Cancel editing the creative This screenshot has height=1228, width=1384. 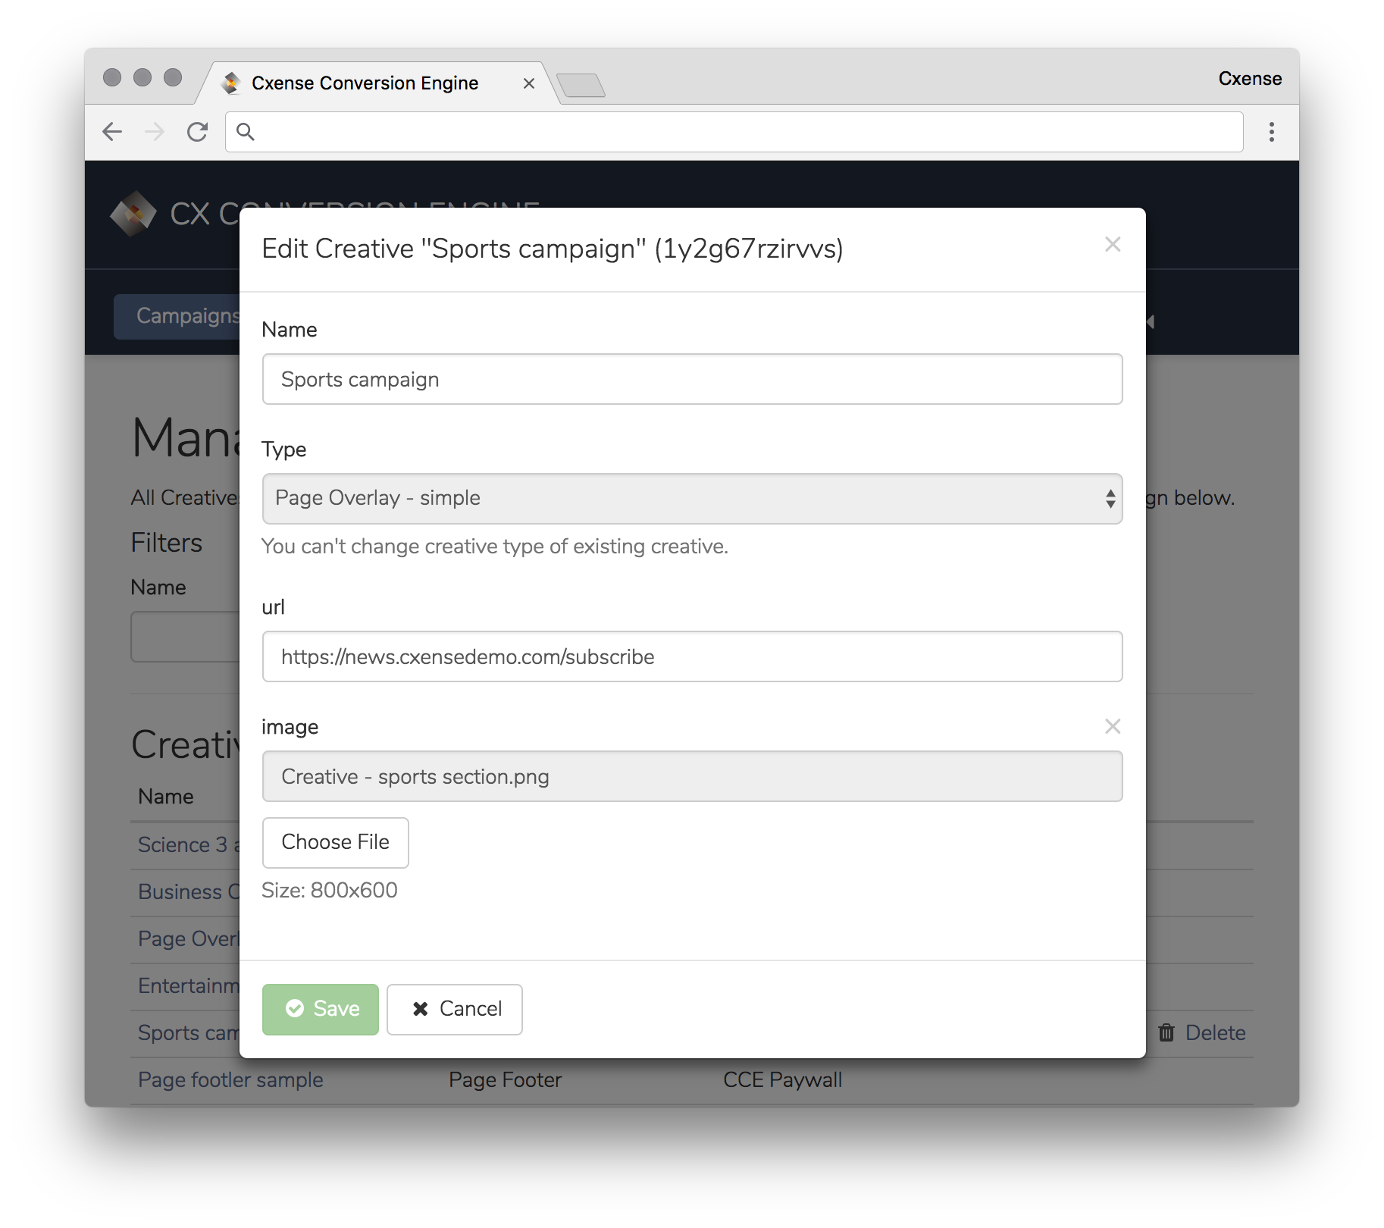pyautogui.click(x=455, y=1009)
